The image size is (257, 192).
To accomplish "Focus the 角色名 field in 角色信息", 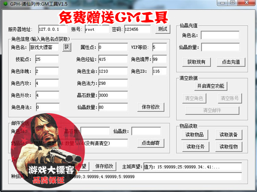I will [44, 47].
